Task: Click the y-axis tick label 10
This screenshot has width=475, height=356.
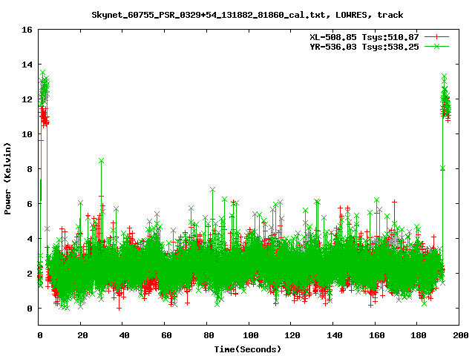Action: point(27,134)
